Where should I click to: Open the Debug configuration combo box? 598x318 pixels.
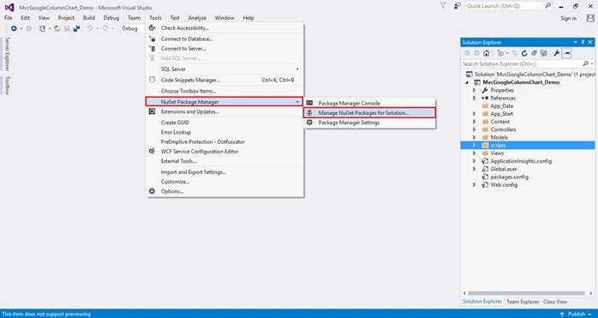[x=133, y=28]
